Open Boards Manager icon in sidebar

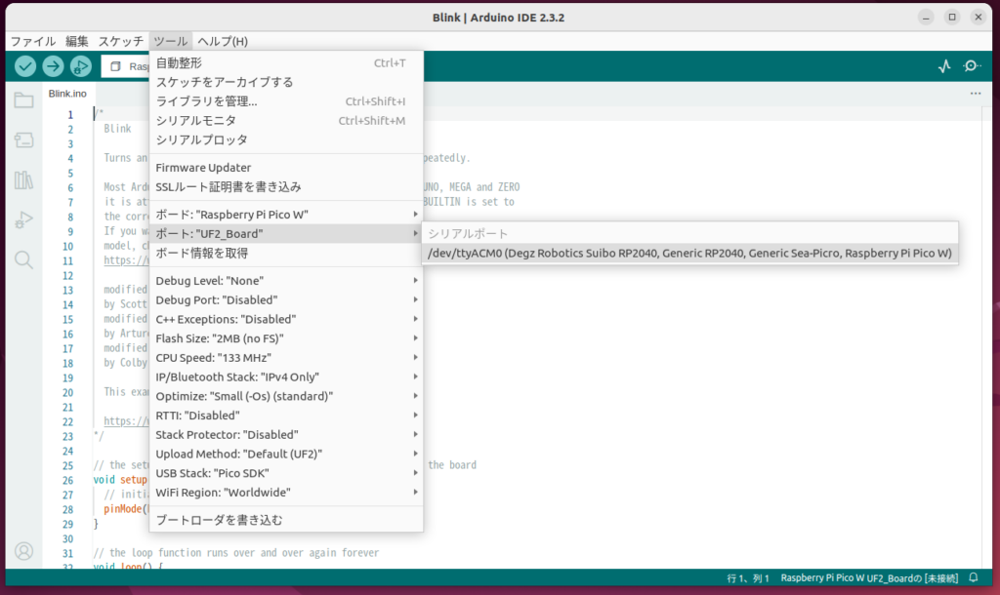[x=23, y=140]
